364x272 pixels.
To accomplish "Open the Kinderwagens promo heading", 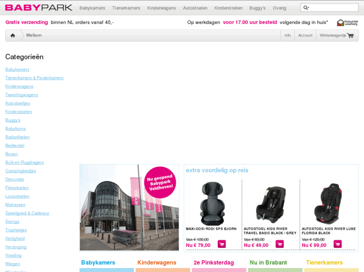I will [x=157, y=263].
